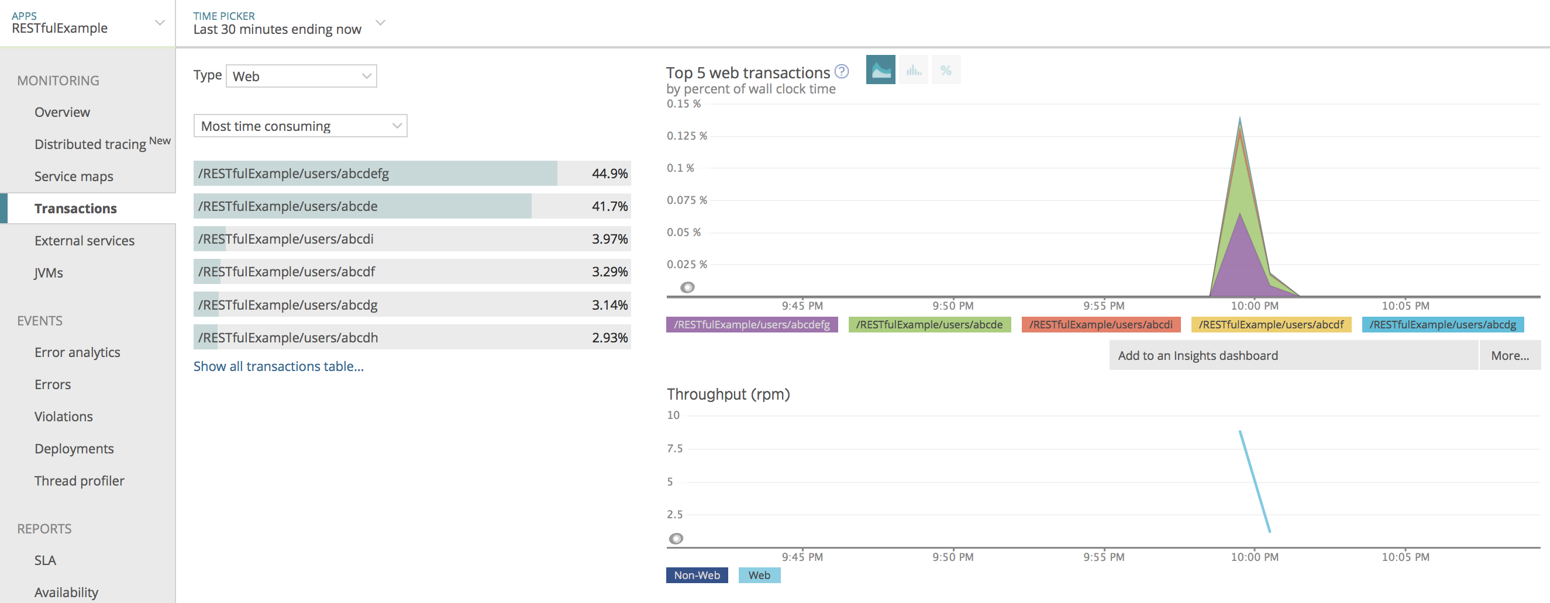This screenshot has width=1550, height=603.
Task: Switch to area chart view
Action: click(x=880, y=70)
